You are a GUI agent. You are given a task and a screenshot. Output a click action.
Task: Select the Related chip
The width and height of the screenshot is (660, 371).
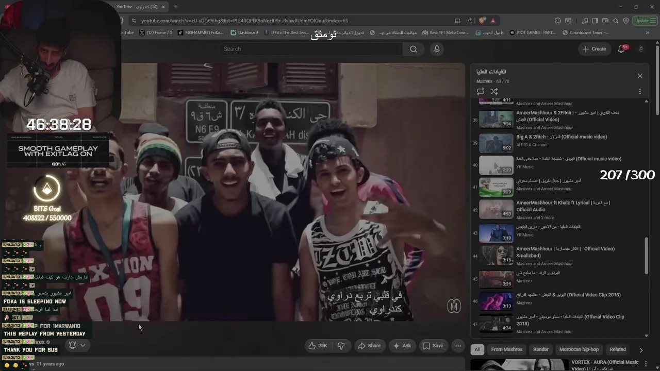(x=618, y=349)
